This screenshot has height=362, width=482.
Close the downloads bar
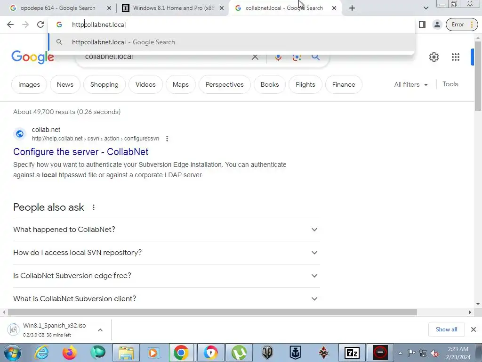(x=474, y=329)
